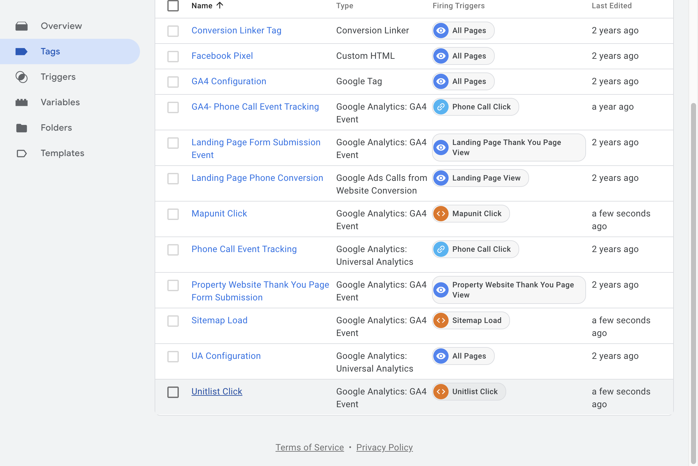698x466 pixels.
Task: Open the Unitlist Click tag link
Action: click(217, 392)
